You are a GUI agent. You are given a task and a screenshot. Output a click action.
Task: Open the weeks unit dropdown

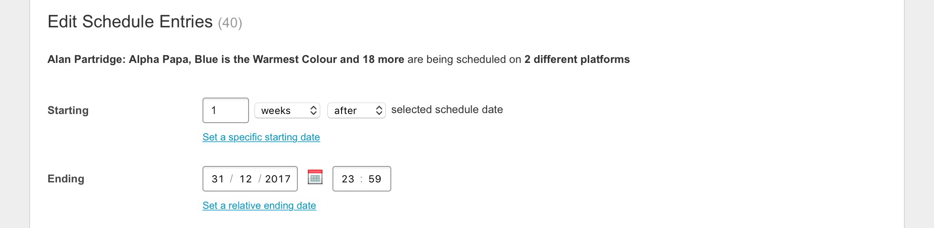(287, 110)
